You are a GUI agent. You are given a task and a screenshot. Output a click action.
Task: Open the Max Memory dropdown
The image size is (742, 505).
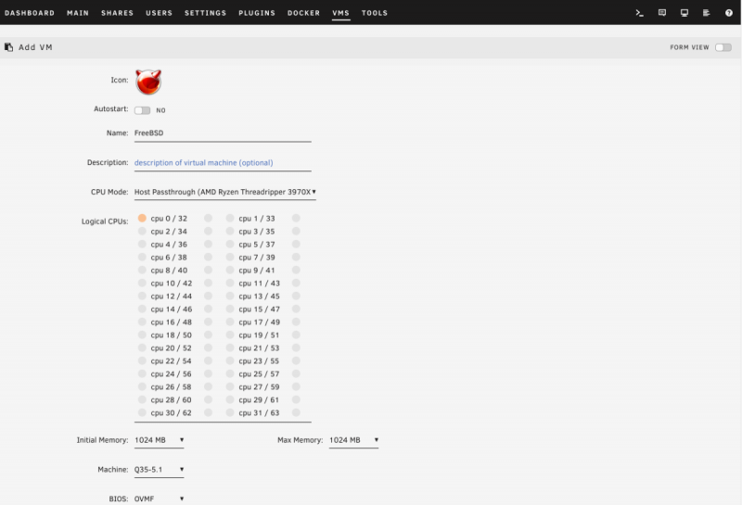point(354,440)
